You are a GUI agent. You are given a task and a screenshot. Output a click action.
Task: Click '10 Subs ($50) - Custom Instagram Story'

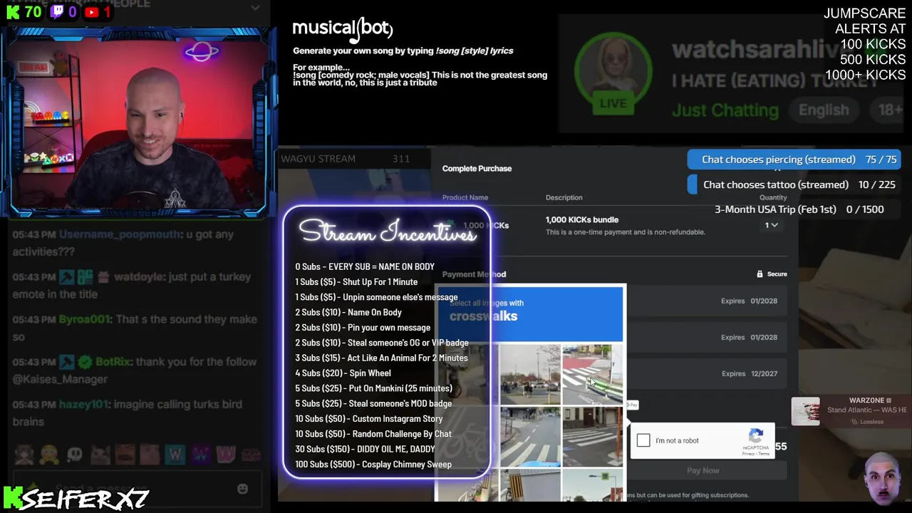[x=368, y=419]
